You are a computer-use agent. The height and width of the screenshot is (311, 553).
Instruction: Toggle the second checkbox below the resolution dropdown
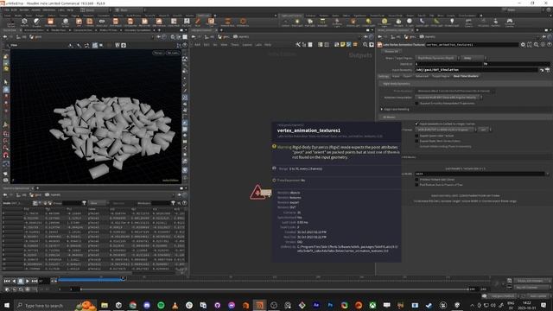point(416,185)
